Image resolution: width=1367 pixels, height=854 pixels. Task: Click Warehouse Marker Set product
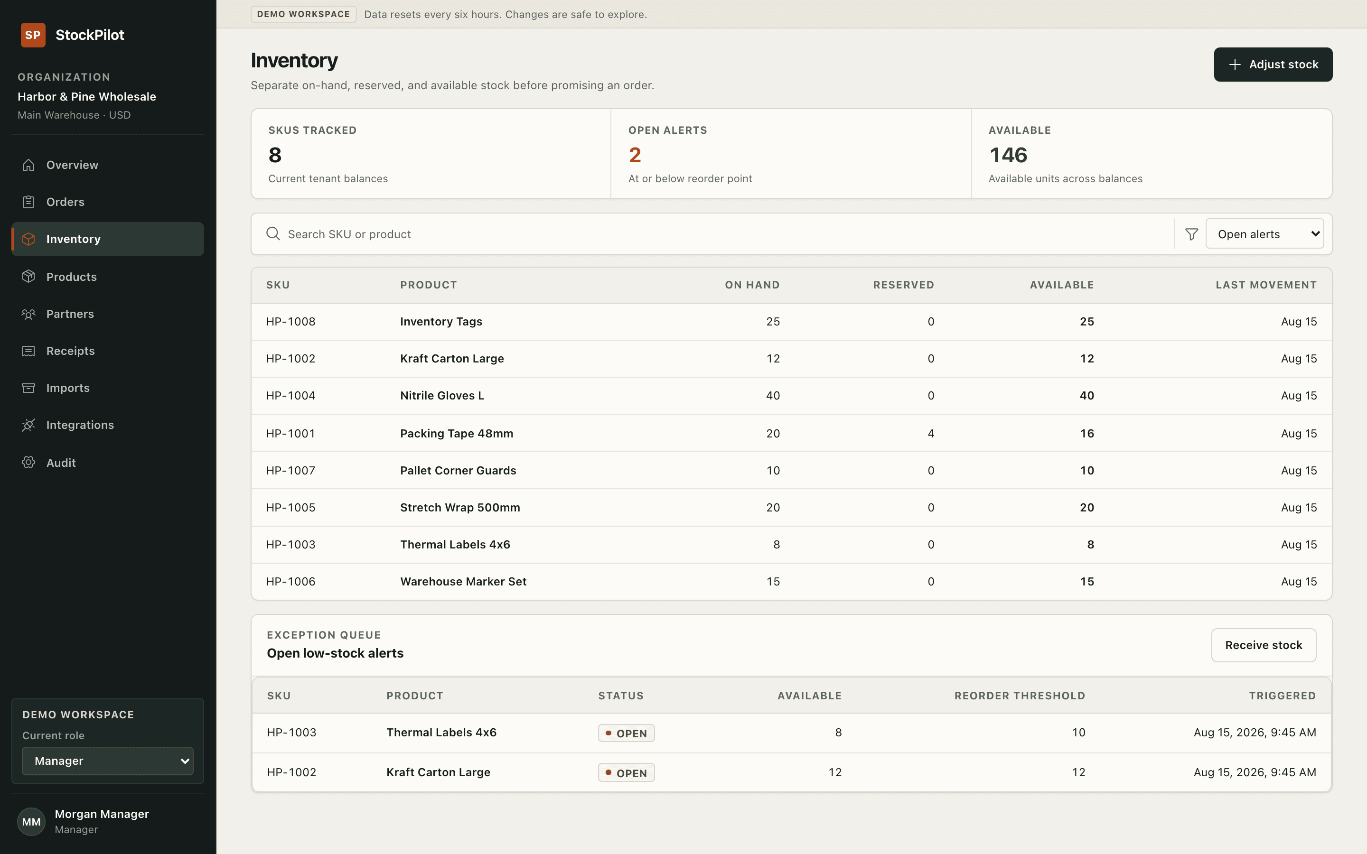[463, 581]
